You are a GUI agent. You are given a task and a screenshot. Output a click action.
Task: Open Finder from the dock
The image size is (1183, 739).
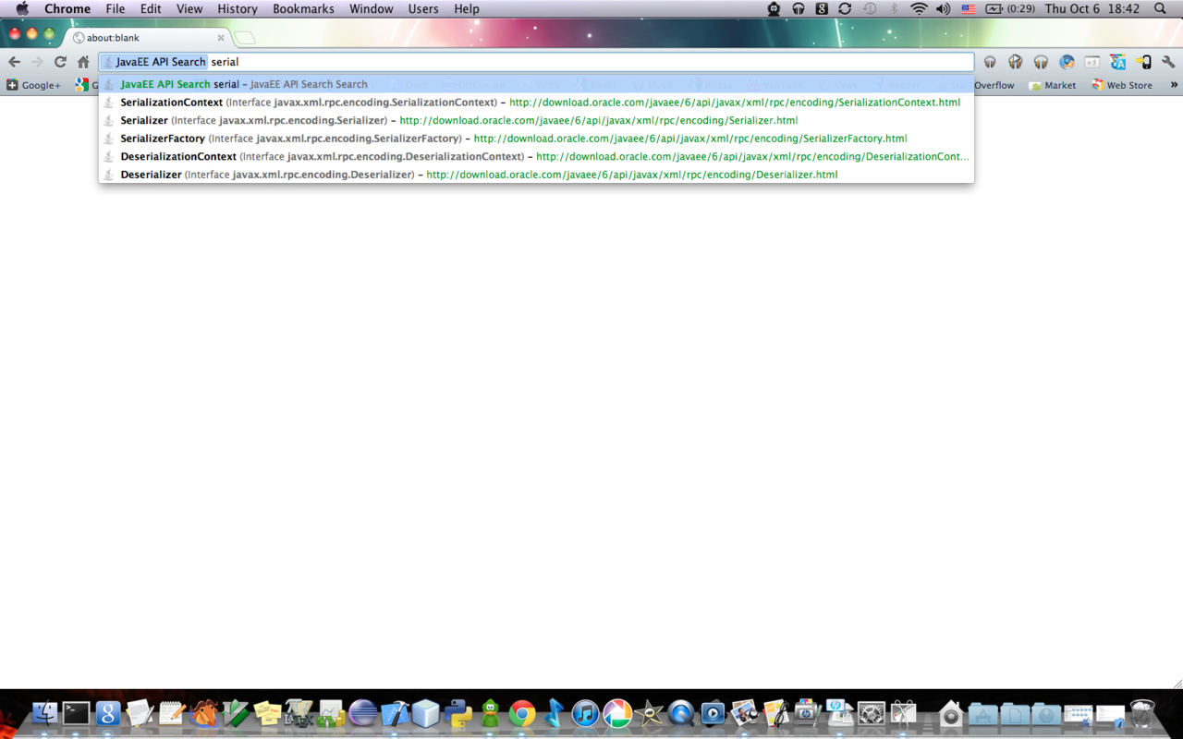click(x=44, y=713)
